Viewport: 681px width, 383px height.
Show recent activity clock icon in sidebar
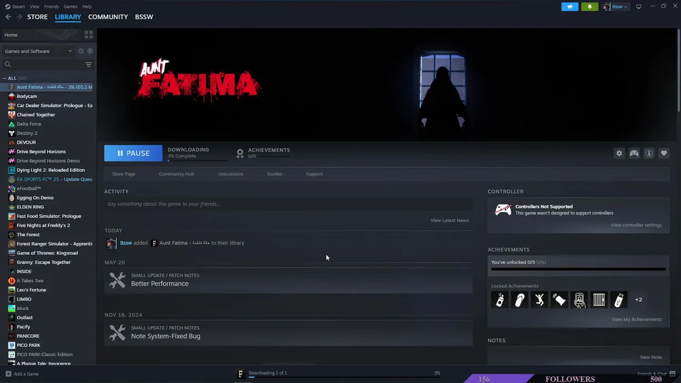(81, 51)
